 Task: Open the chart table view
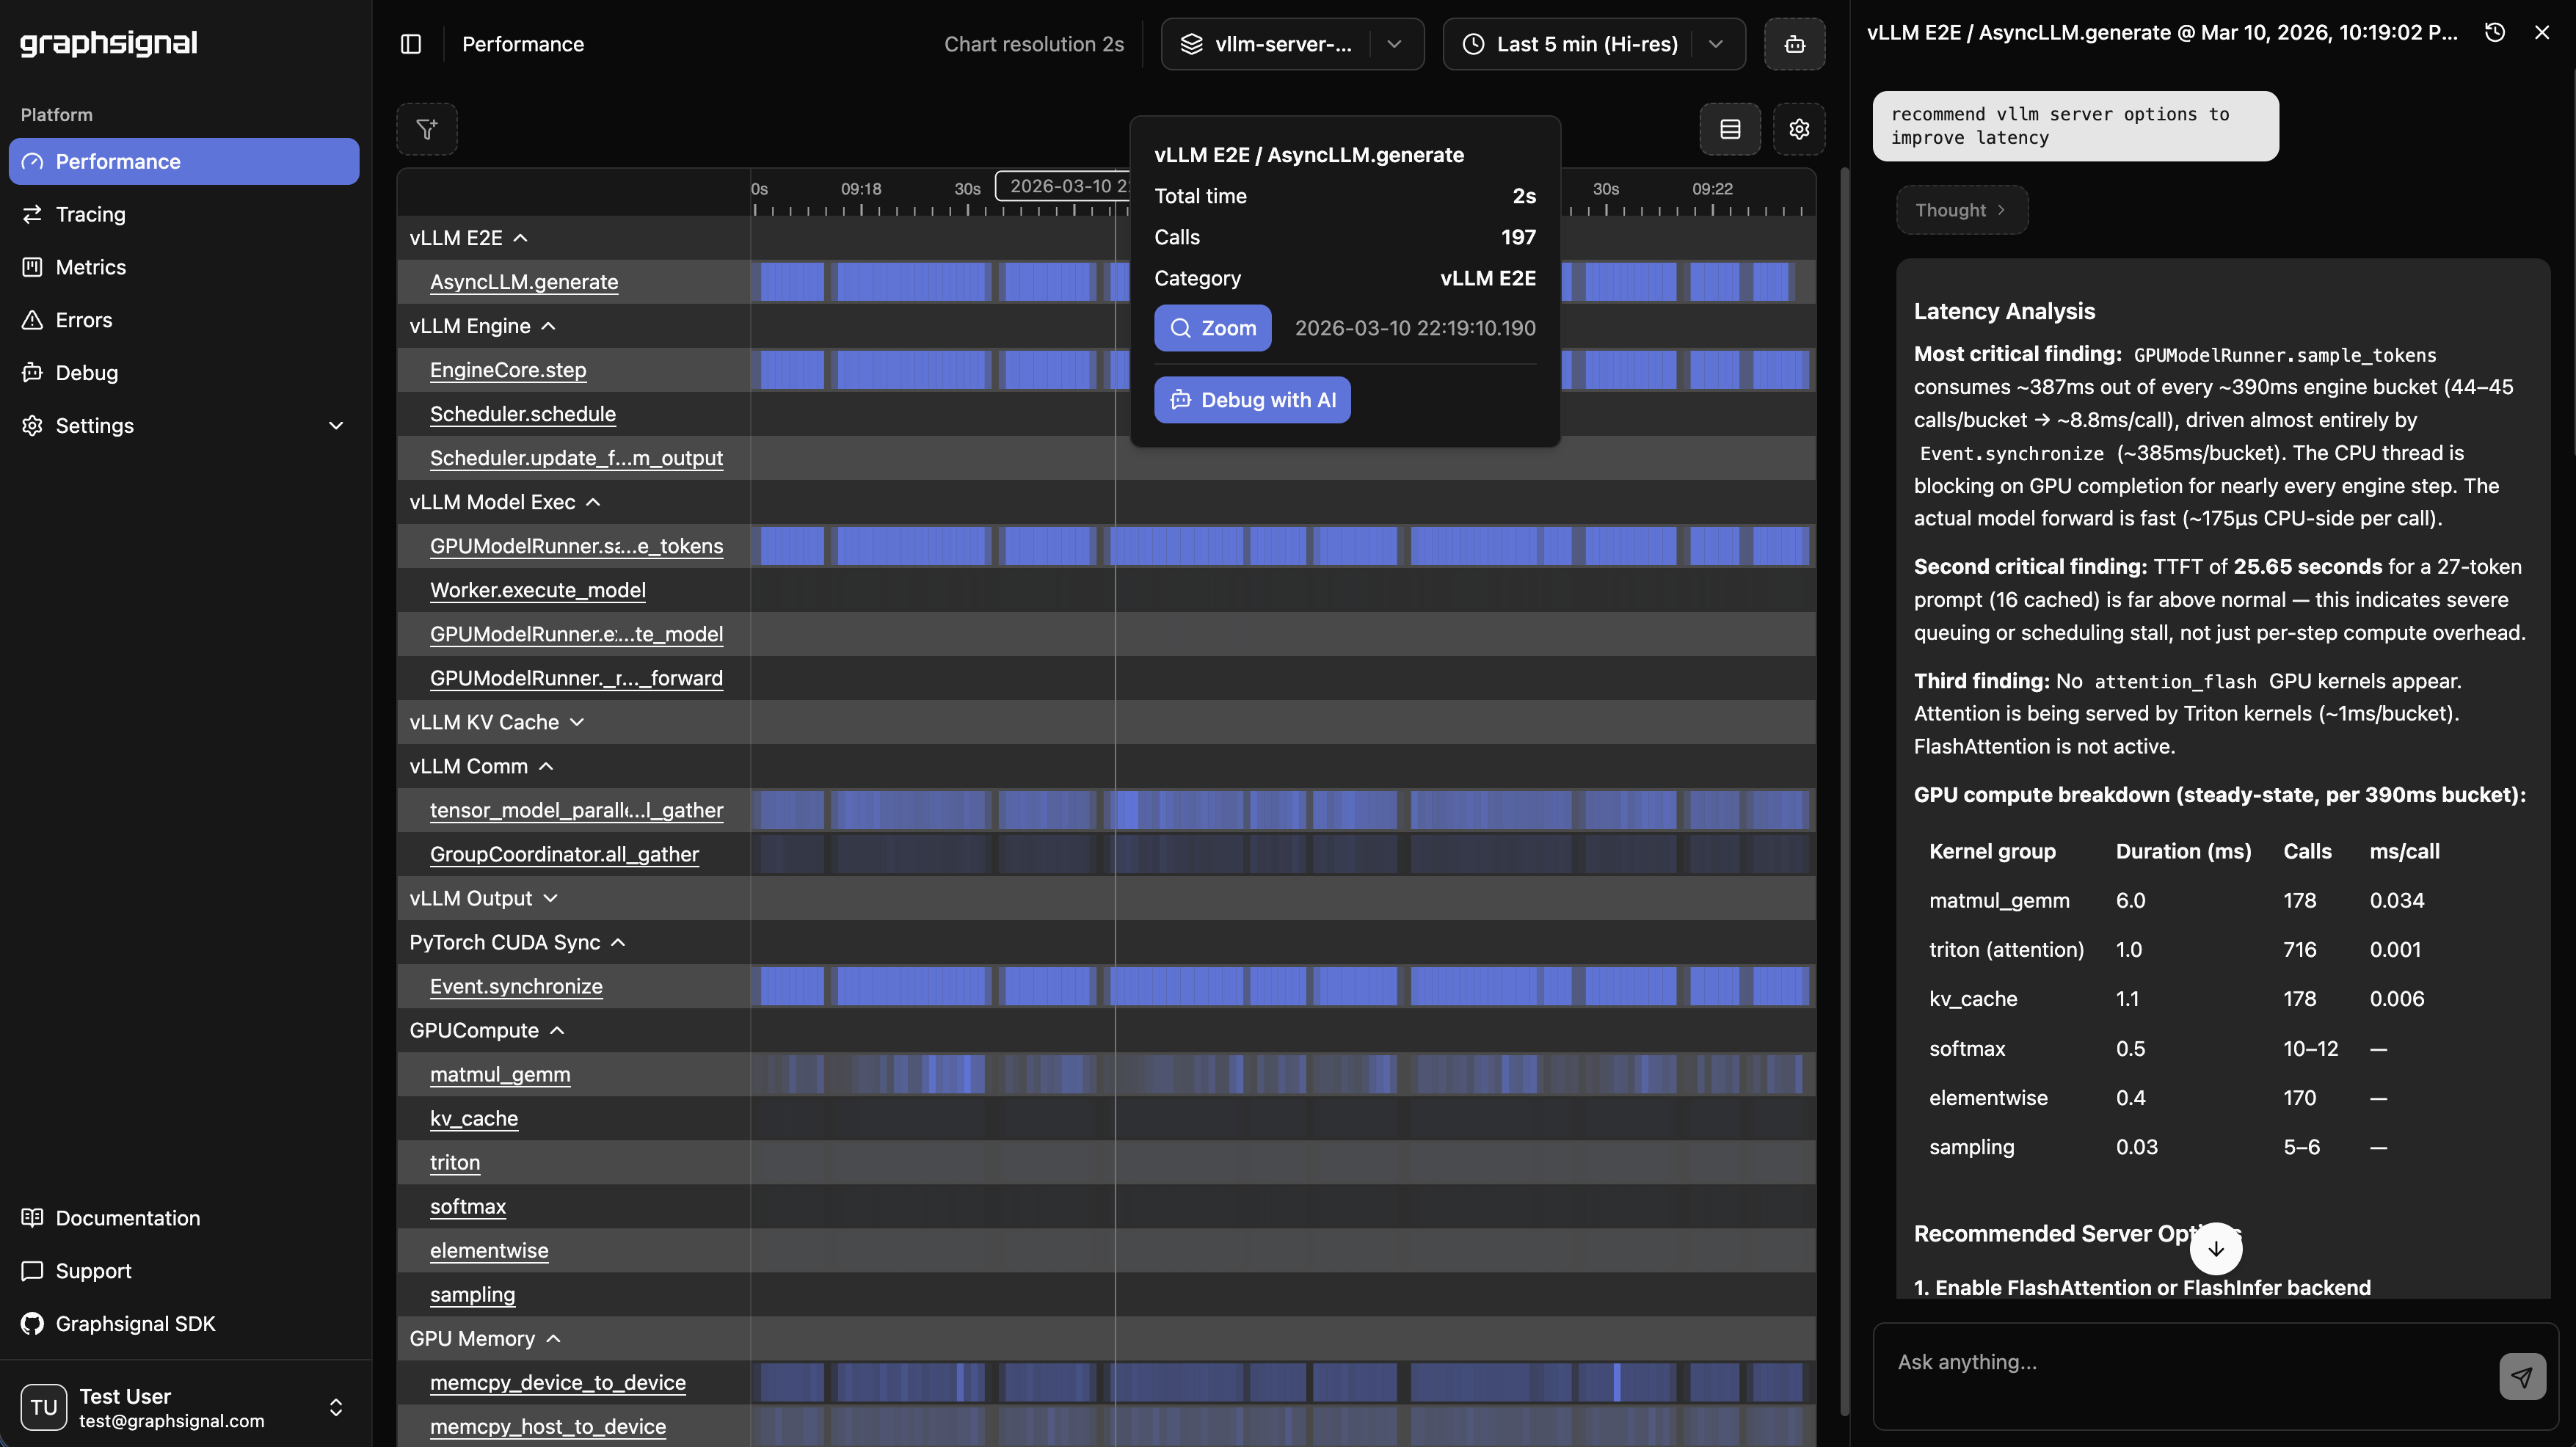point(1730,128)
